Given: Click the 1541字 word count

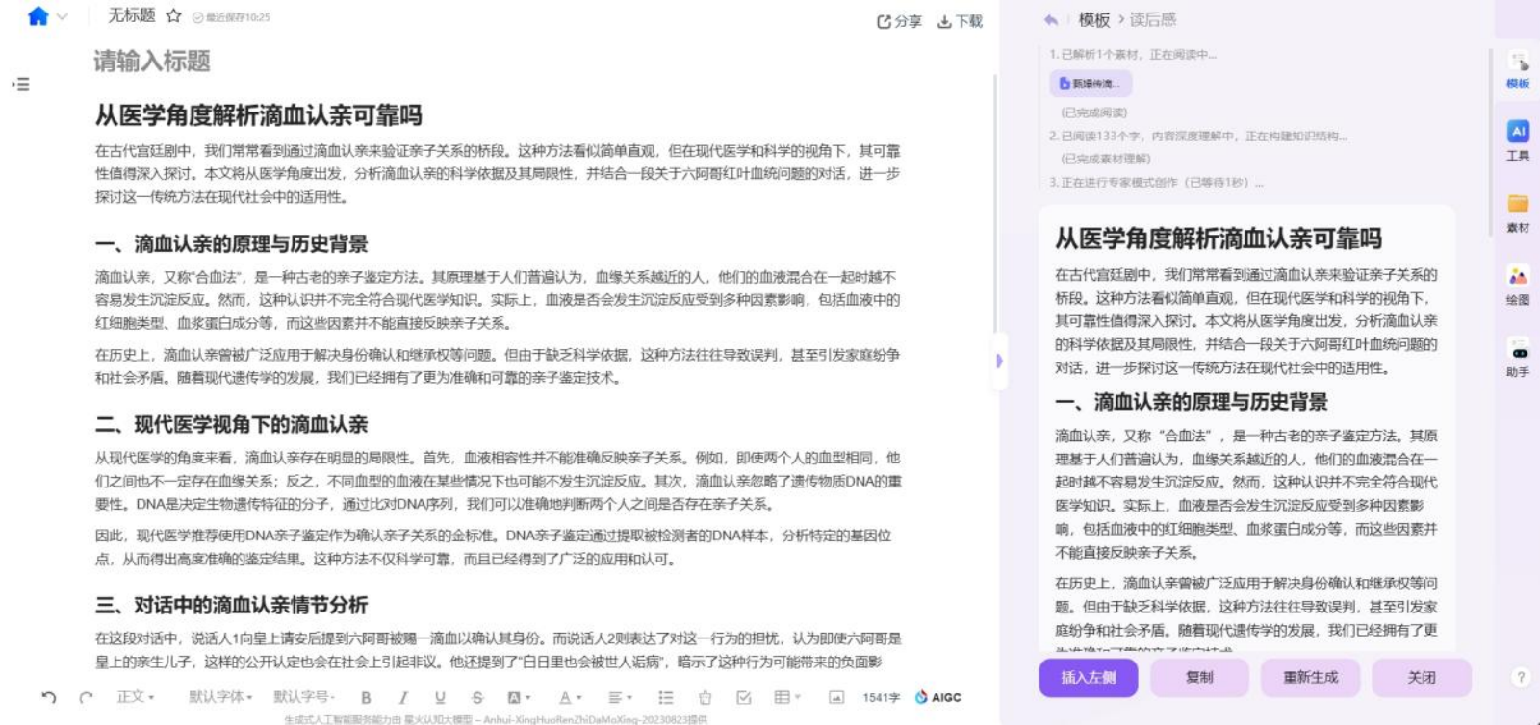Looking at the screenshot, I should pos(881,698).
